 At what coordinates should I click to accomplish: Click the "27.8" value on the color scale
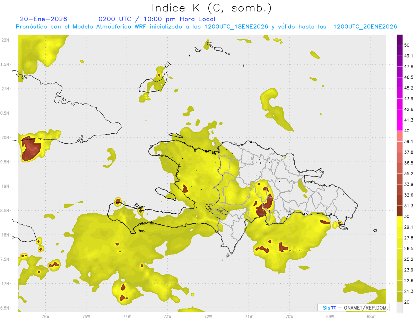409,238
